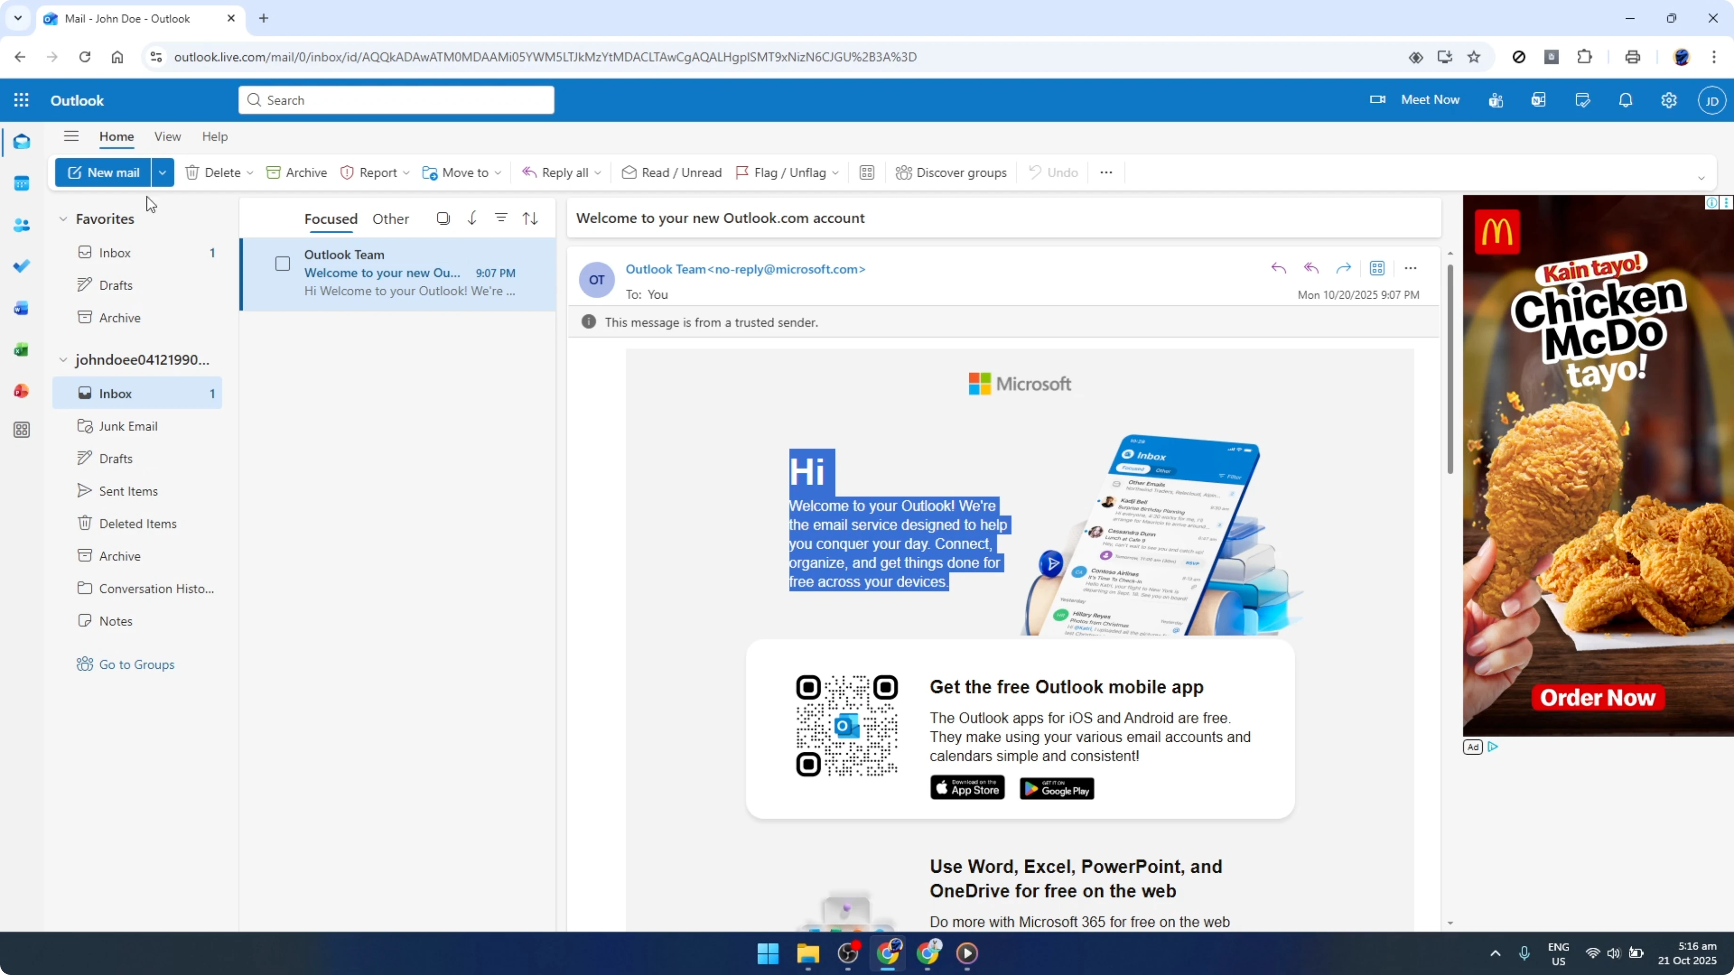Click Meet Now in the header
The width and height of the screenshot is (1734, 975).
[x=1414, y=99]
